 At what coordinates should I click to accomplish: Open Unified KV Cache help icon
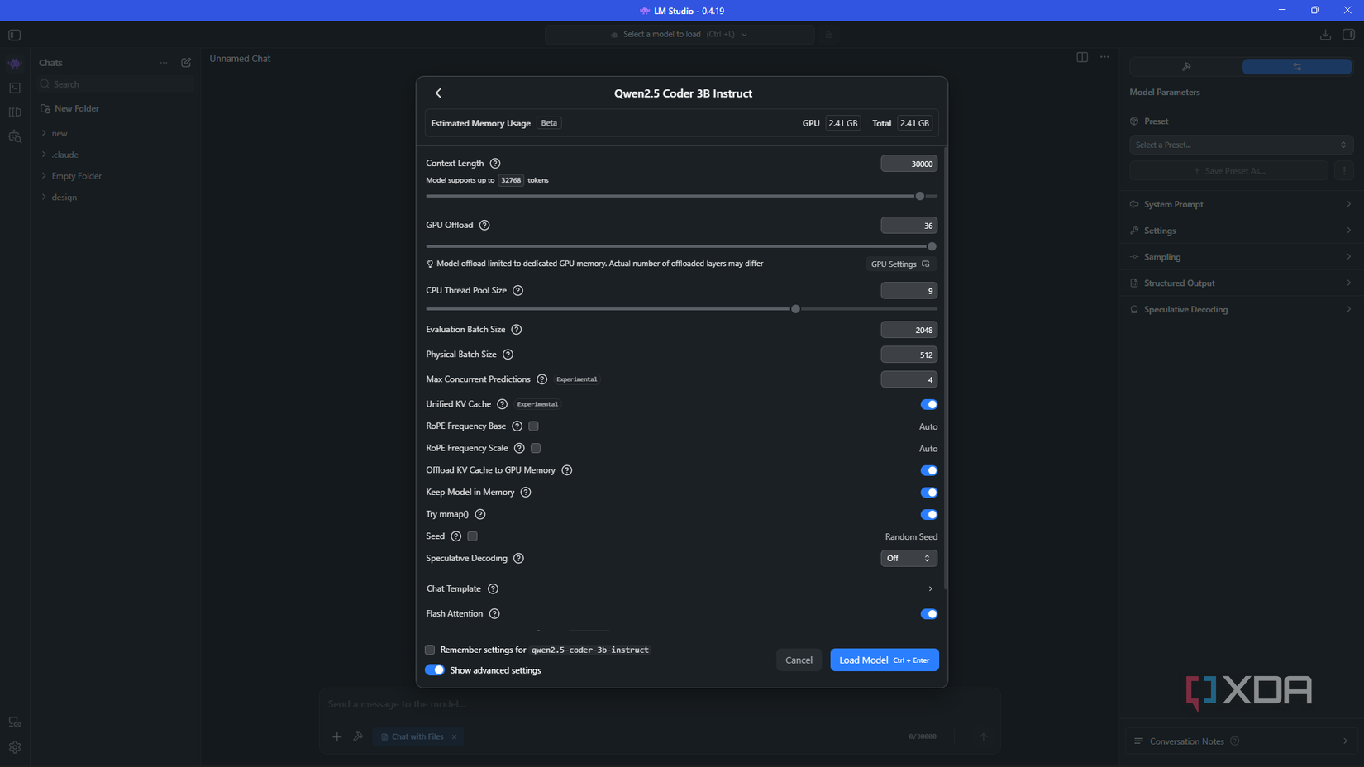tap(502, 404)
